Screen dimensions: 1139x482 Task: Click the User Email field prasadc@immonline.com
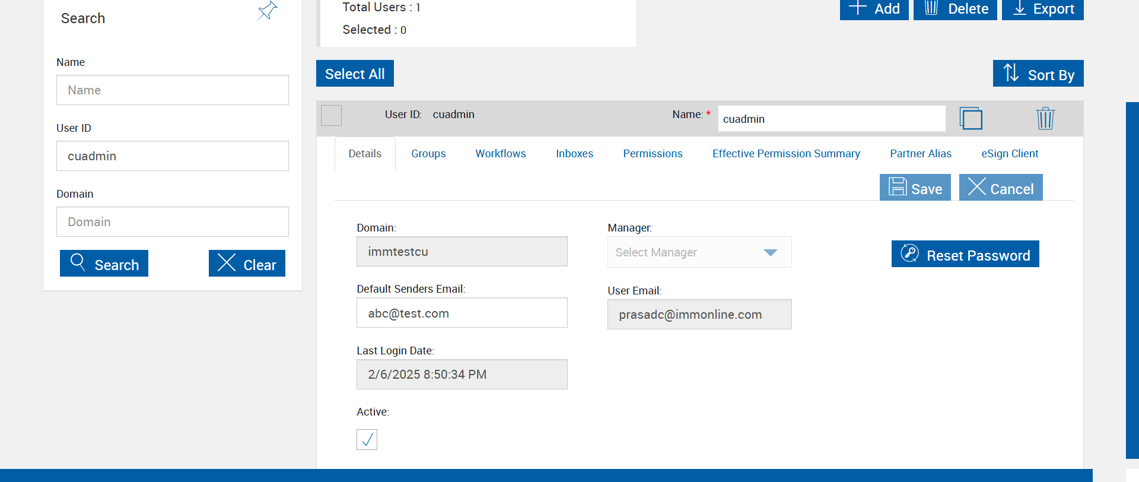699,315
